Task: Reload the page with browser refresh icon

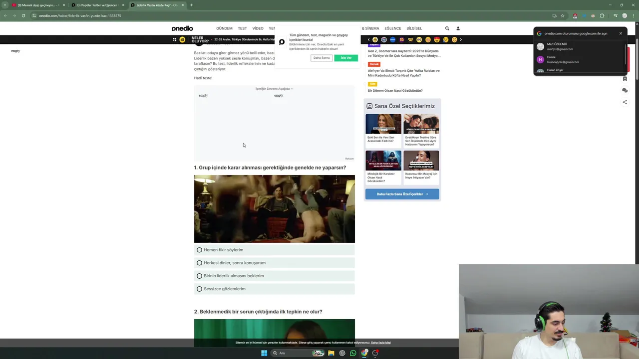Action: 23,15
